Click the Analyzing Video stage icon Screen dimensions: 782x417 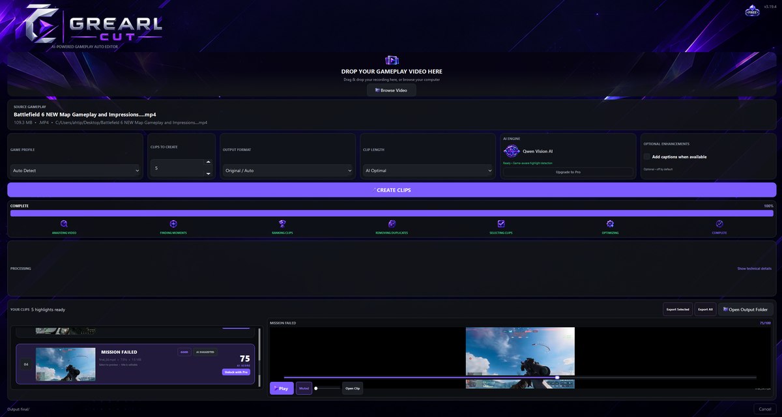tap(64, 223)
